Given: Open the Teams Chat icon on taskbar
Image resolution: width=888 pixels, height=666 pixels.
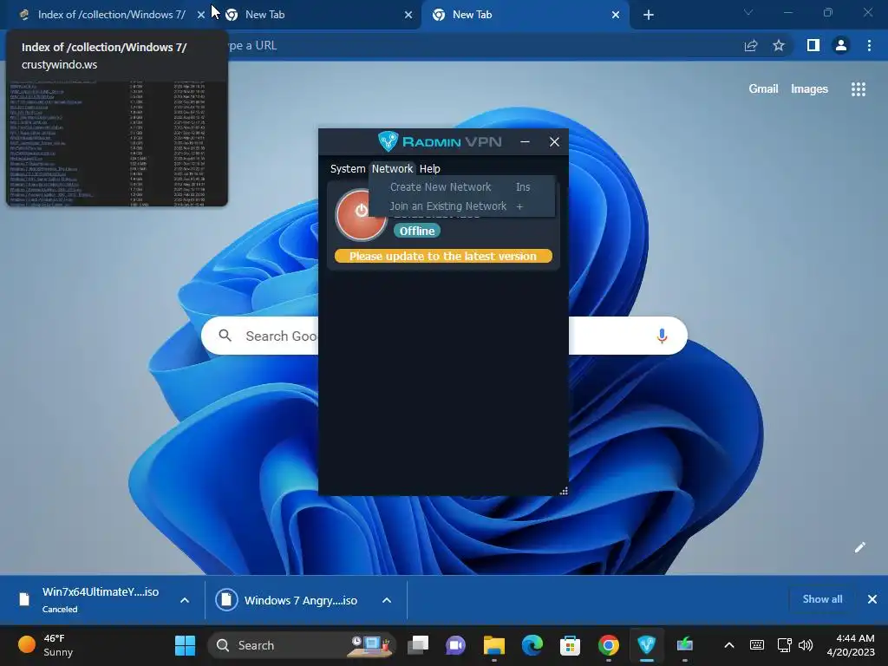Looking at the screenshot, I should (456, 645).
